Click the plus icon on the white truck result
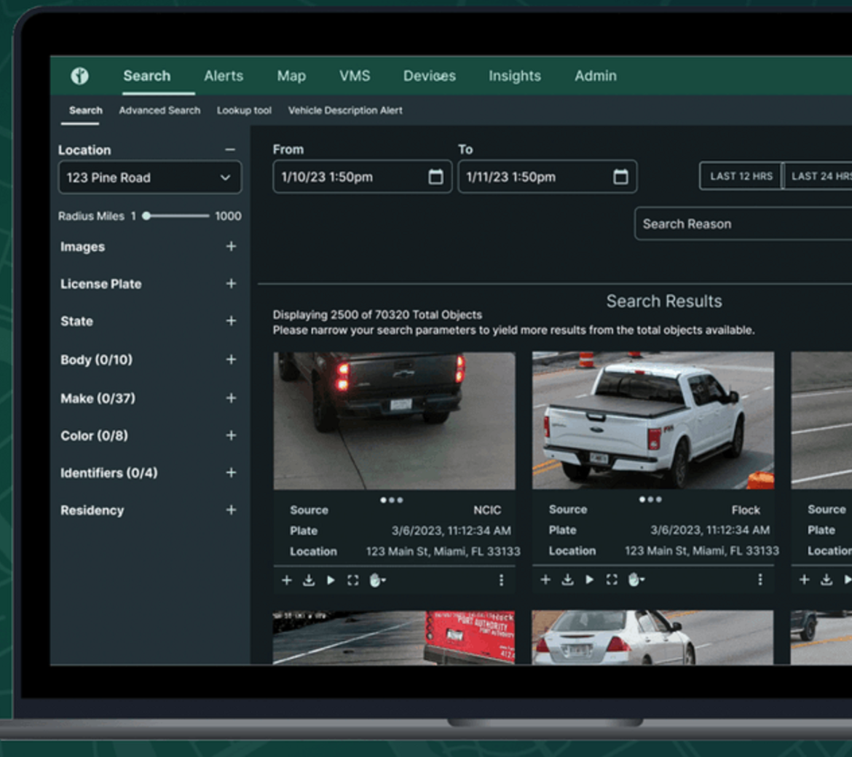The height and width of the screenshot is (757, 852). pyautogui.click(x=545, y=579)
